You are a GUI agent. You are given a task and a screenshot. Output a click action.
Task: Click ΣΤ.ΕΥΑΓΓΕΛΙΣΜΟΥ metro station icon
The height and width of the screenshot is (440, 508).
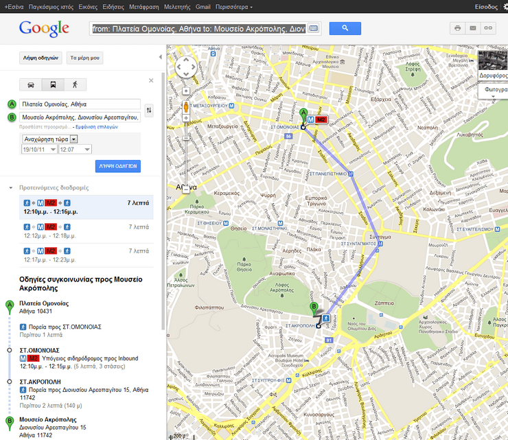pos(497,229)
